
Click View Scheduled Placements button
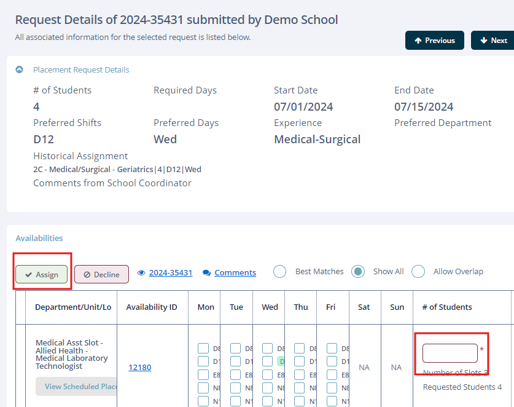click(76, 387)
